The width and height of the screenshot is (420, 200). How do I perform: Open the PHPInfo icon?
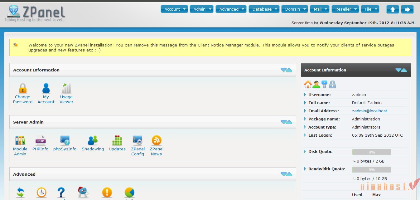pyautogui.click(x=41, y=140)
